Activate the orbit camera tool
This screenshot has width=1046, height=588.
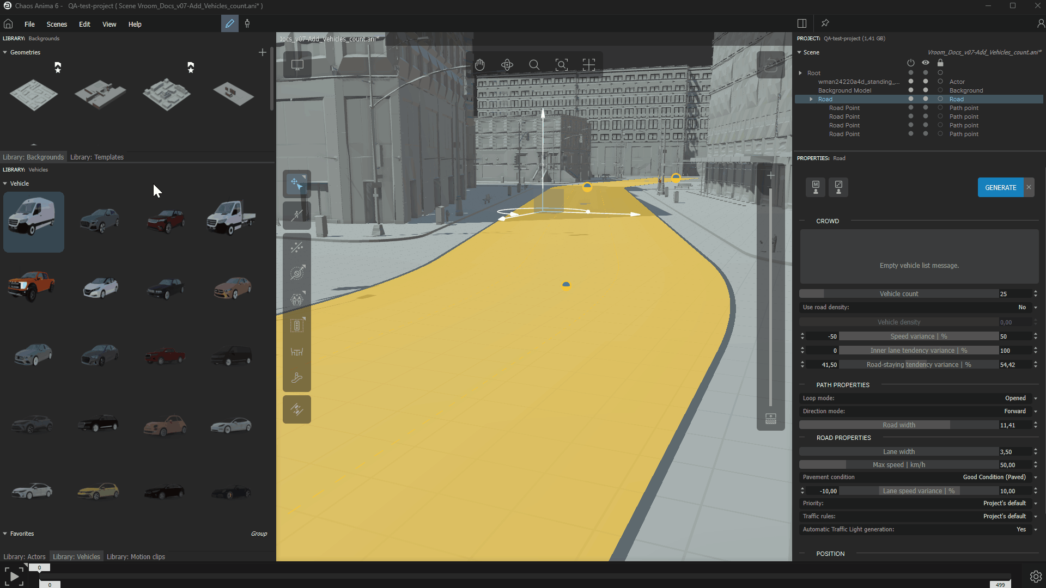(x=507, y=65)
